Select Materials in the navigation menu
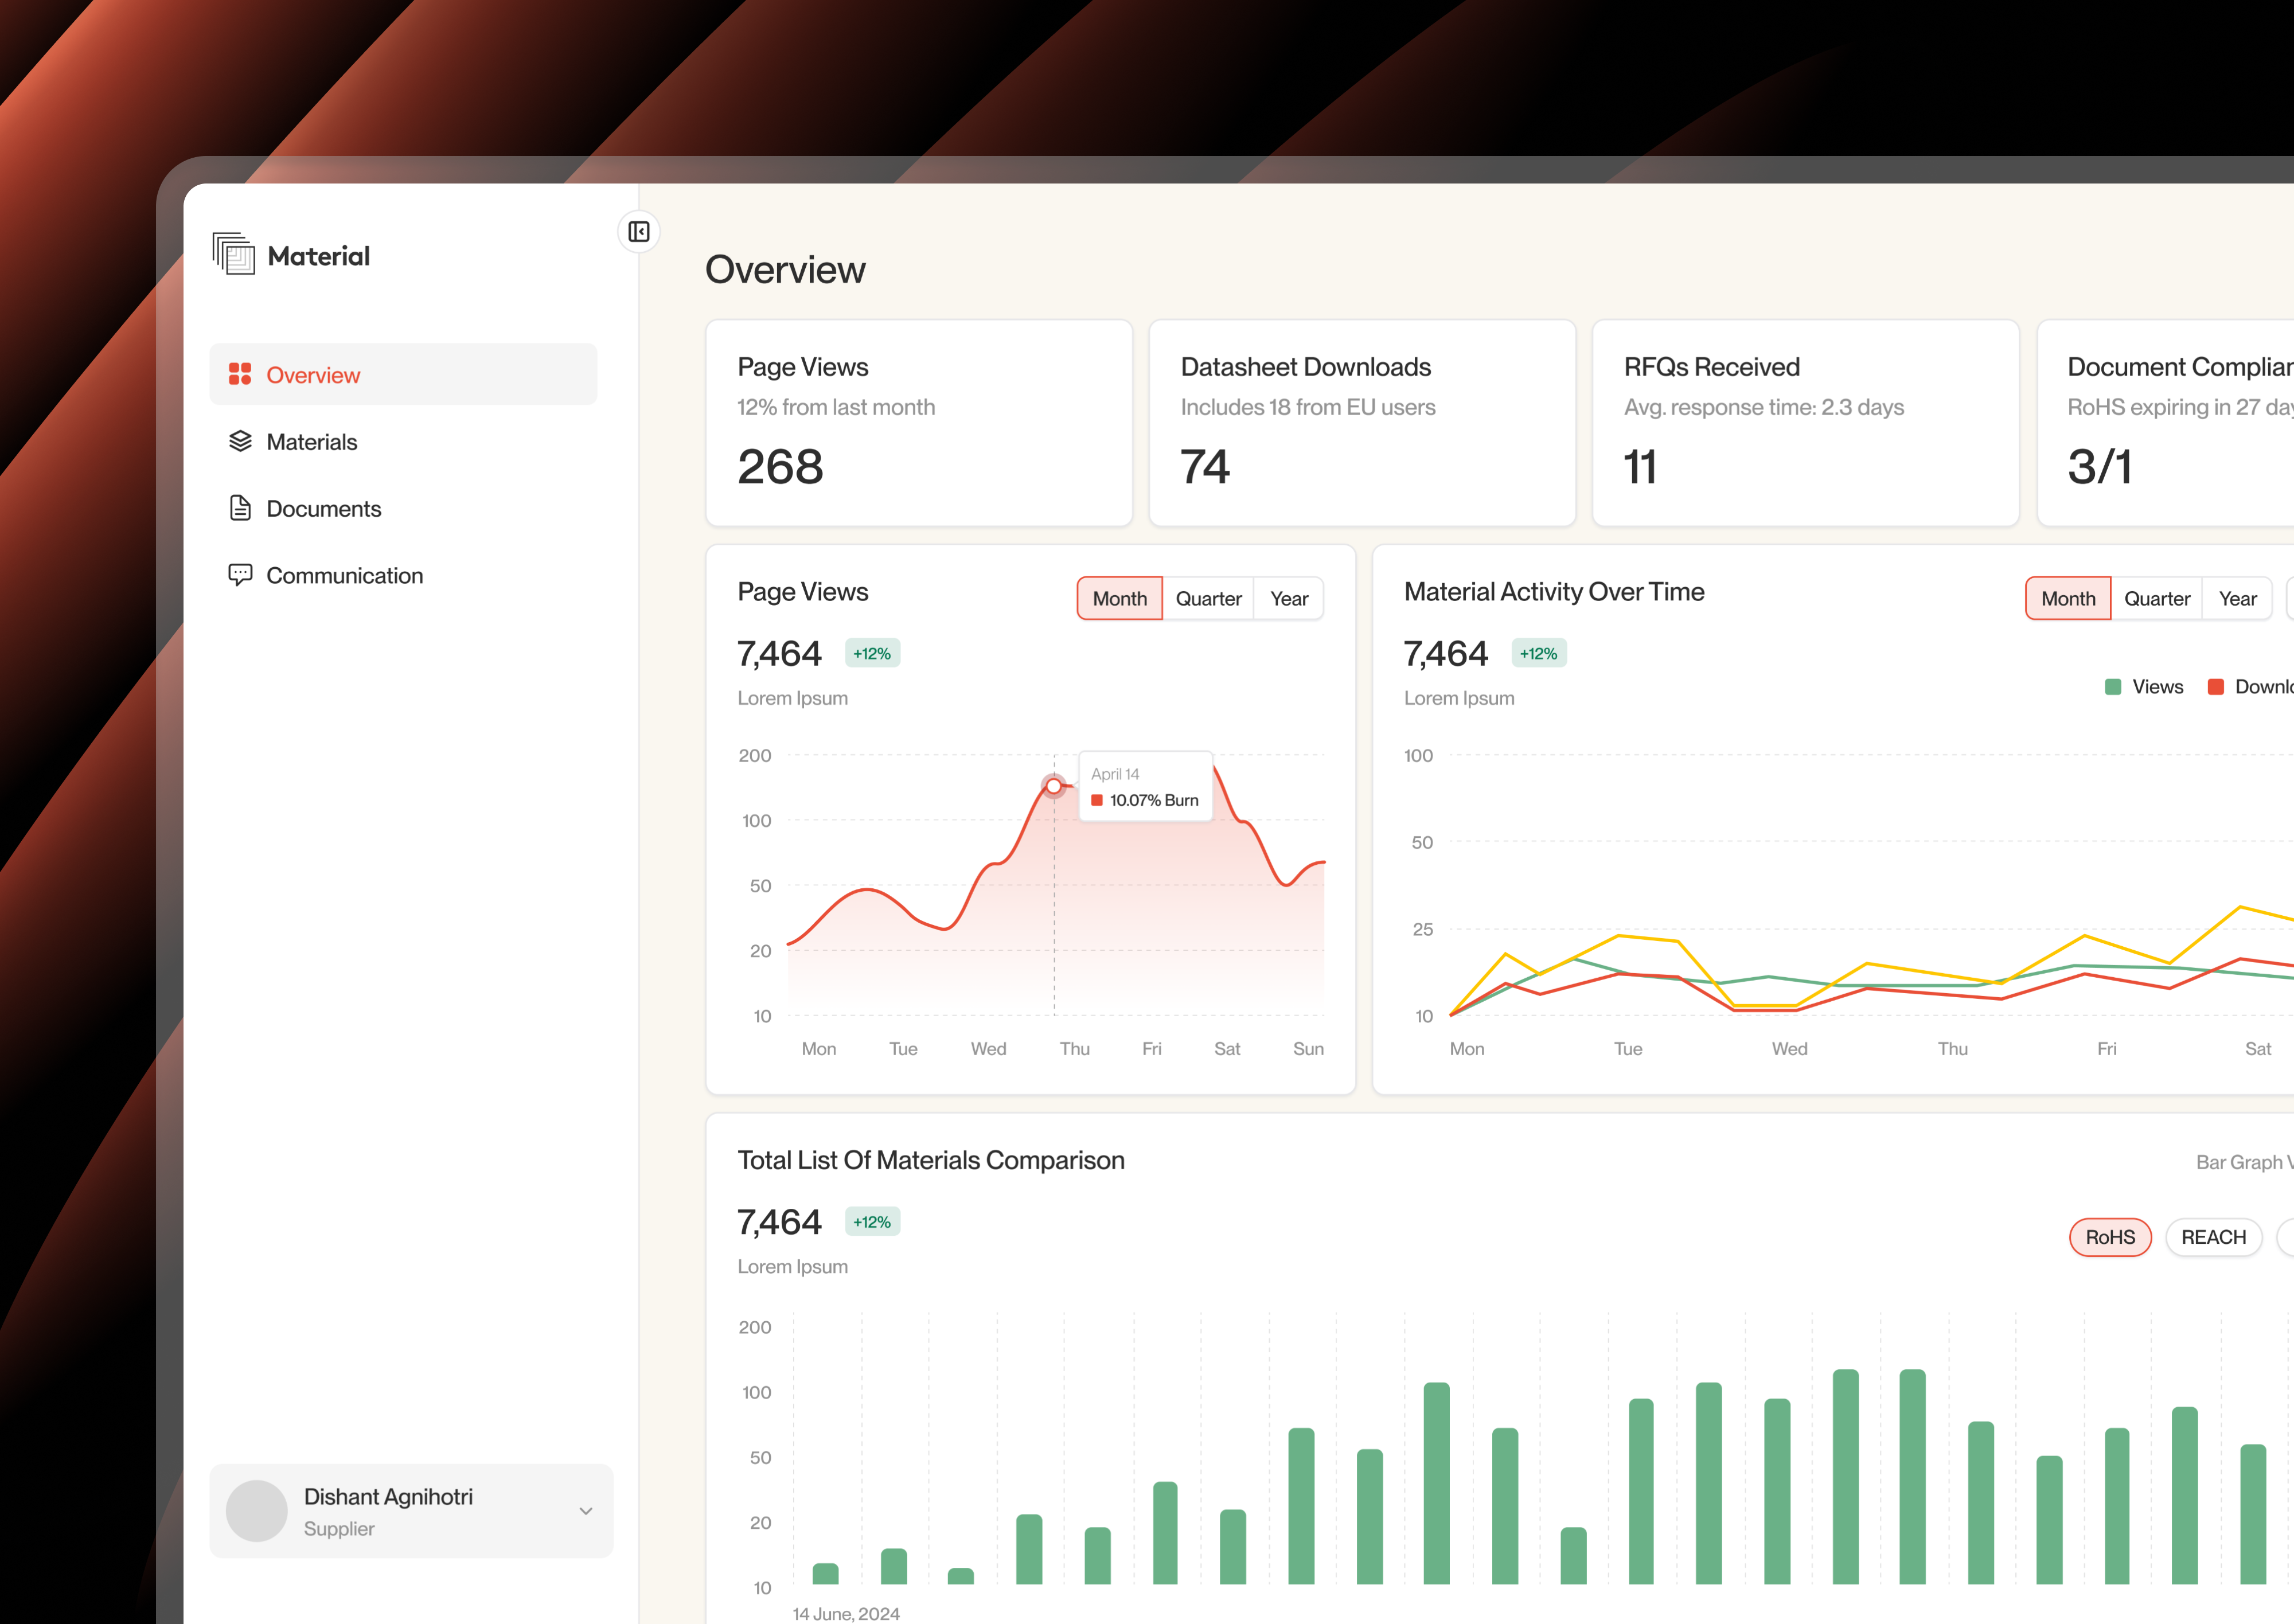2294x1624 pixels. (x=311, y=441)
